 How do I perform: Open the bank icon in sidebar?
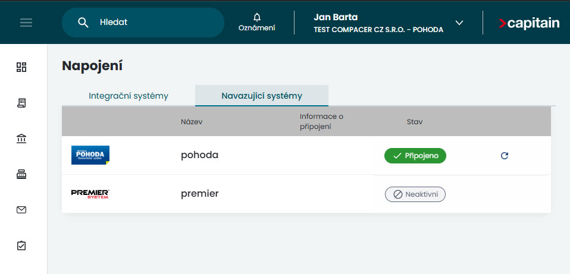21,138
